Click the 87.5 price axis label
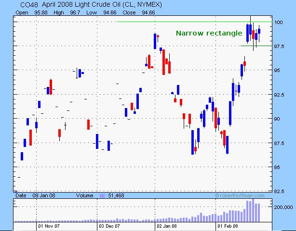 click(x=279, y=143)
